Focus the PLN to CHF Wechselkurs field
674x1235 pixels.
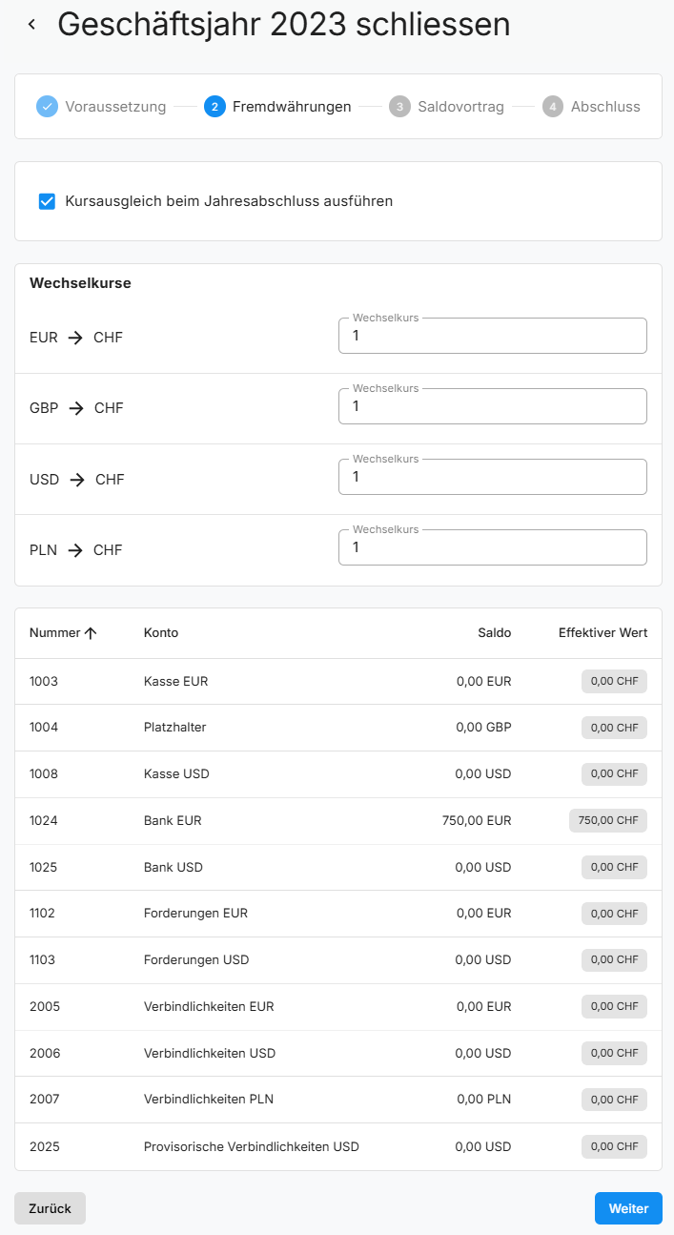pos(492,548)
